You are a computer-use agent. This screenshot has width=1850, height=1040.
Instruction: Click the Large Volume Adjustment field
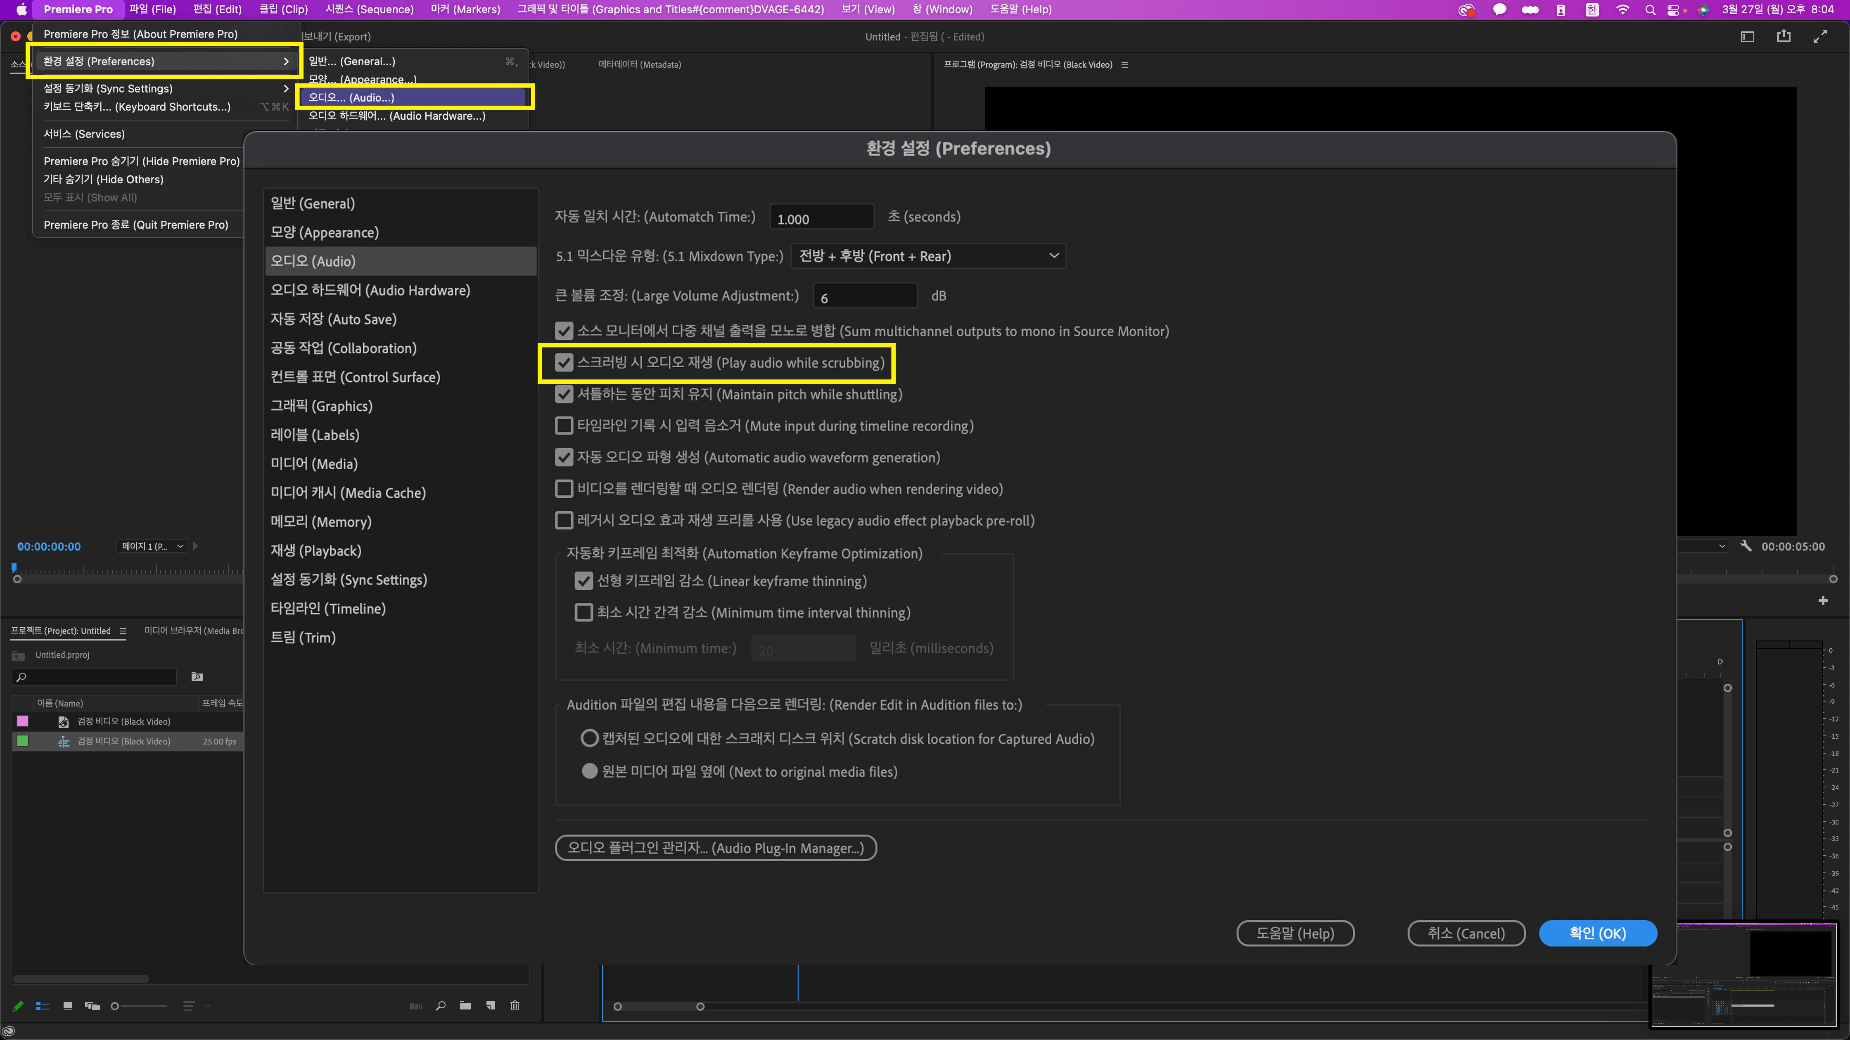point(865,296)
